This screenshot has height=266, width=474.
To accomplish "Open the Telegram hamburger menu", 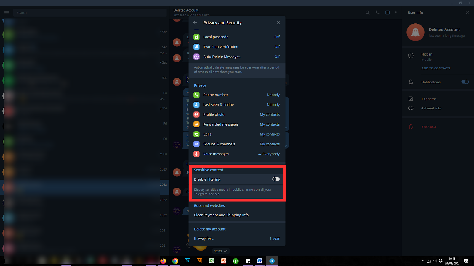I will pos(7,13).
